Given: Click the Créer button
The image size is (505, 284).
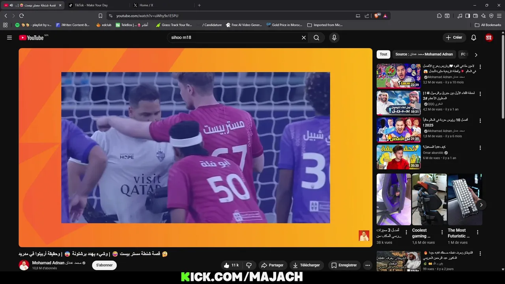Looking at the screenshot, I should coord(454,37).
